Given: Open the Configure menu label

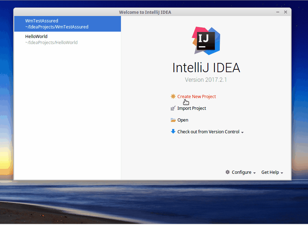Looking at the screenshot, I should tap(241, 172).
